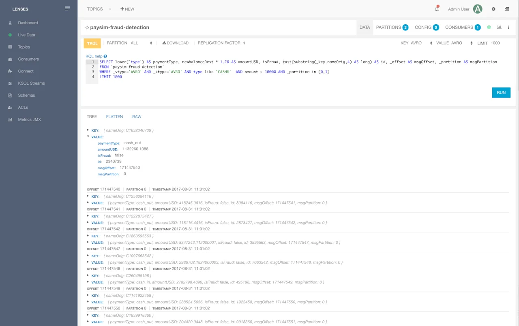The width and height of the screenshot is (519, 326).
Task: Switch to the CONSUMERS tab
Action: click(x=463, y=28)
